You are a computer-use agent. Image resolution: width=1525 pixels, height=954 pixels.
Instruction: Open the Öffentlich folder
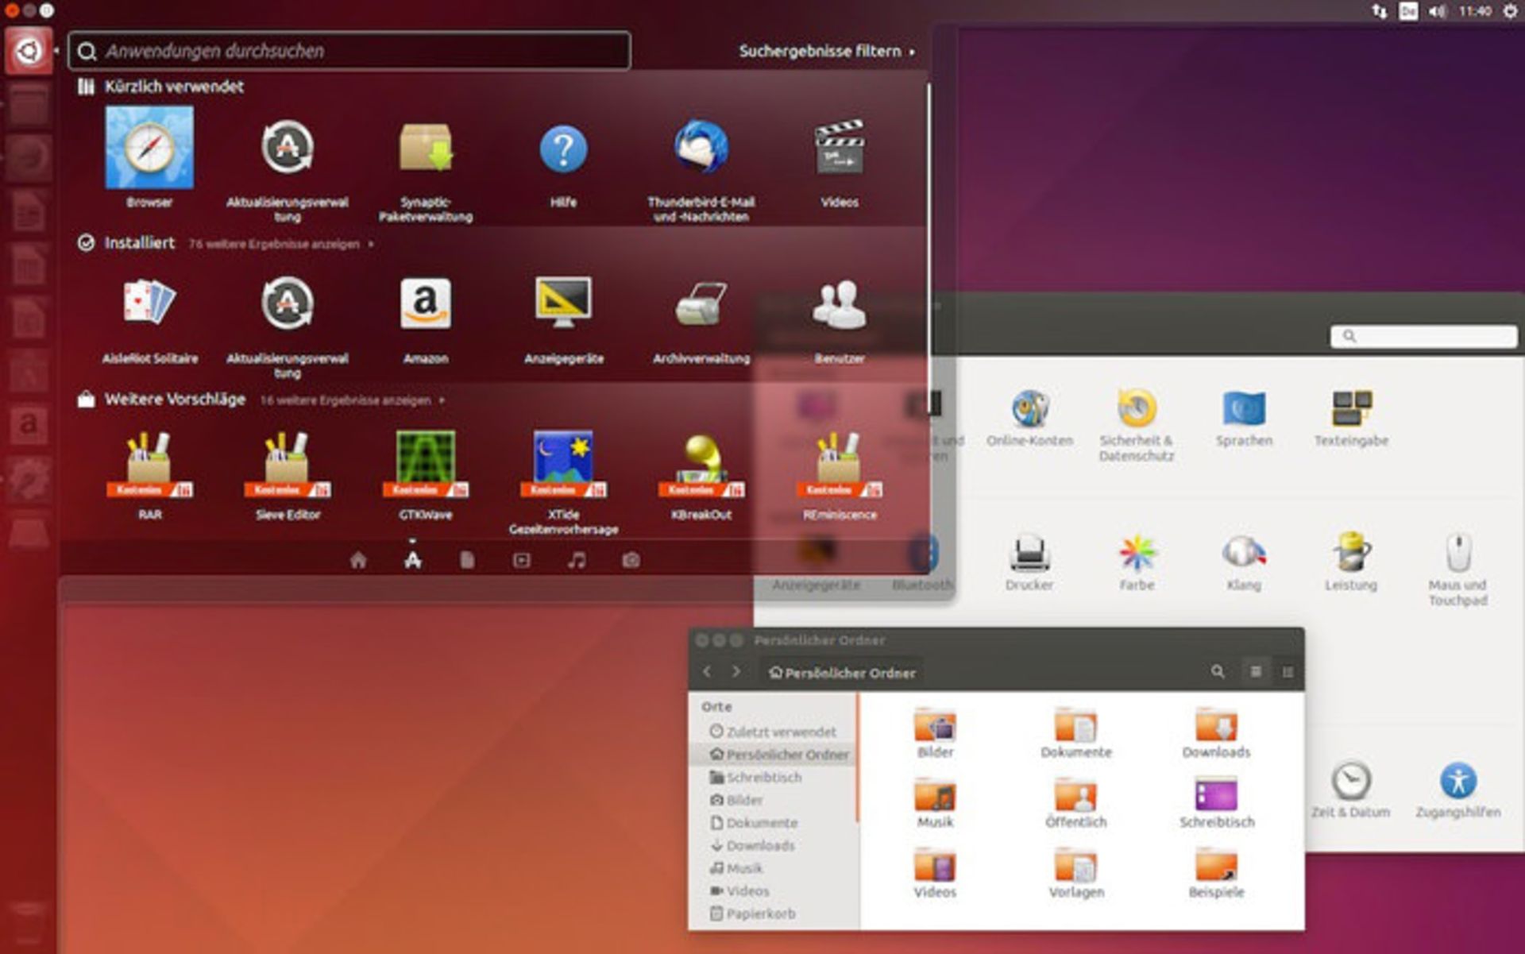point(1076,802)
